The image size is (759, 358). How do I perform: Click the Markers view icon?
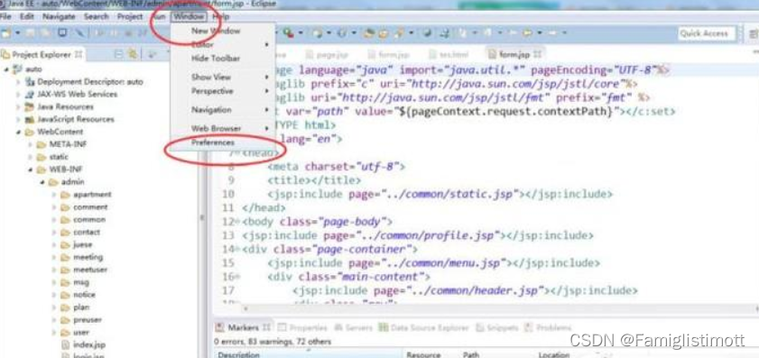[220, 327]
